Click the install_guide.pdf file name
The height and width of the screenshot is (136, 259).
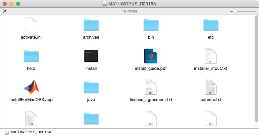point(151,69)
